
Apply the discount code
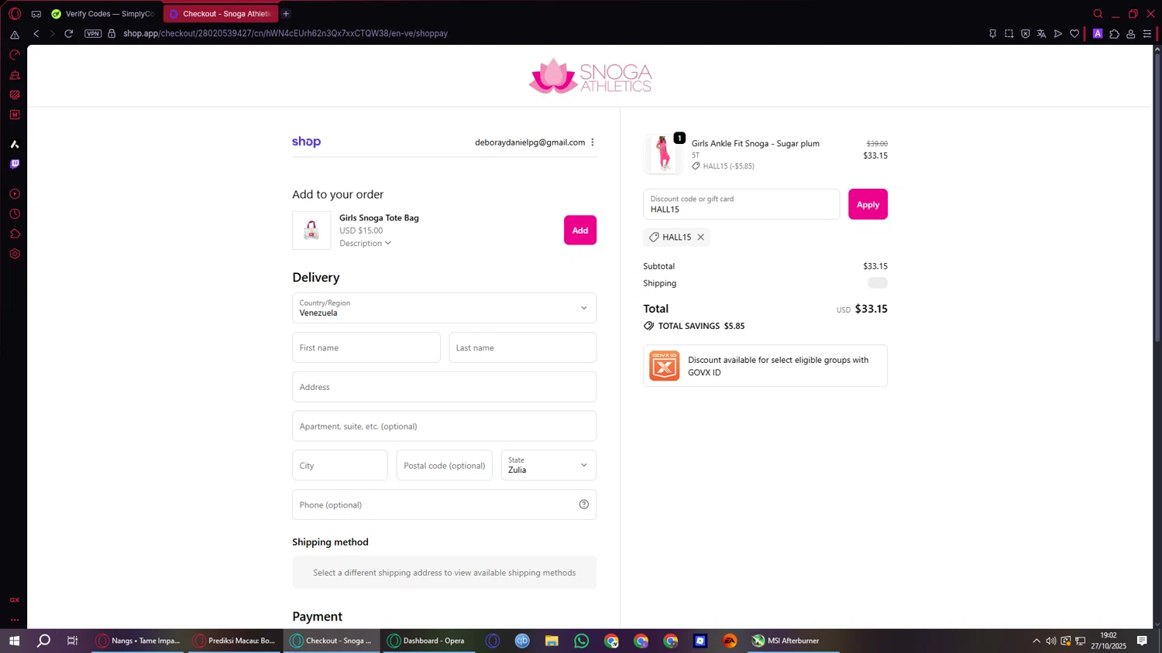tap(868, 204)
